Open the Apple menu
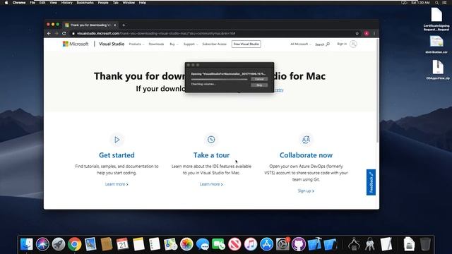Screen dimensions: 452x254 coord(6,3)
